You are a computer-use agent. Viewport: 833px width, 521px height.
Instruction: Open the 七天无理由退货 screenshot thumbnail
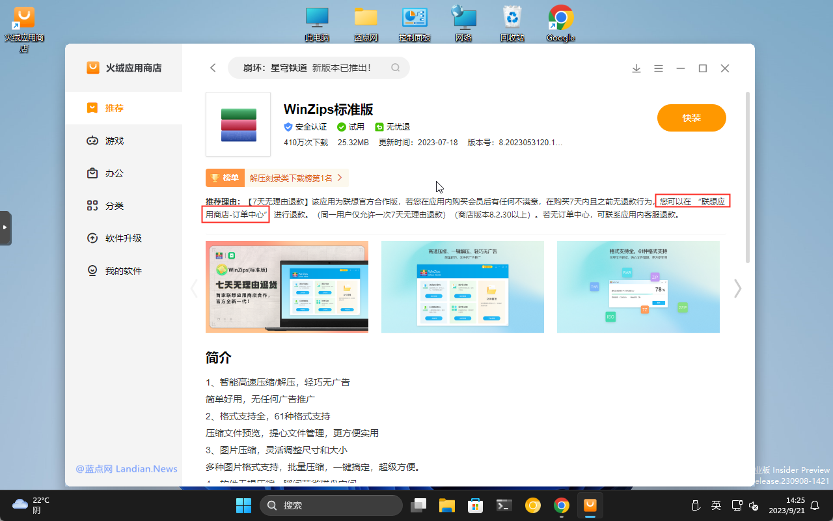287,287
